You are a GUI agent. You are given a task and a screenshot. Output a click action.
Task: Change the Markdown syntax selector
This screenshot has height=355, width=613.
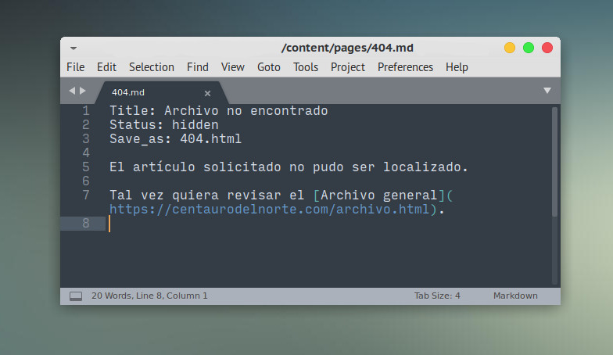515,296
